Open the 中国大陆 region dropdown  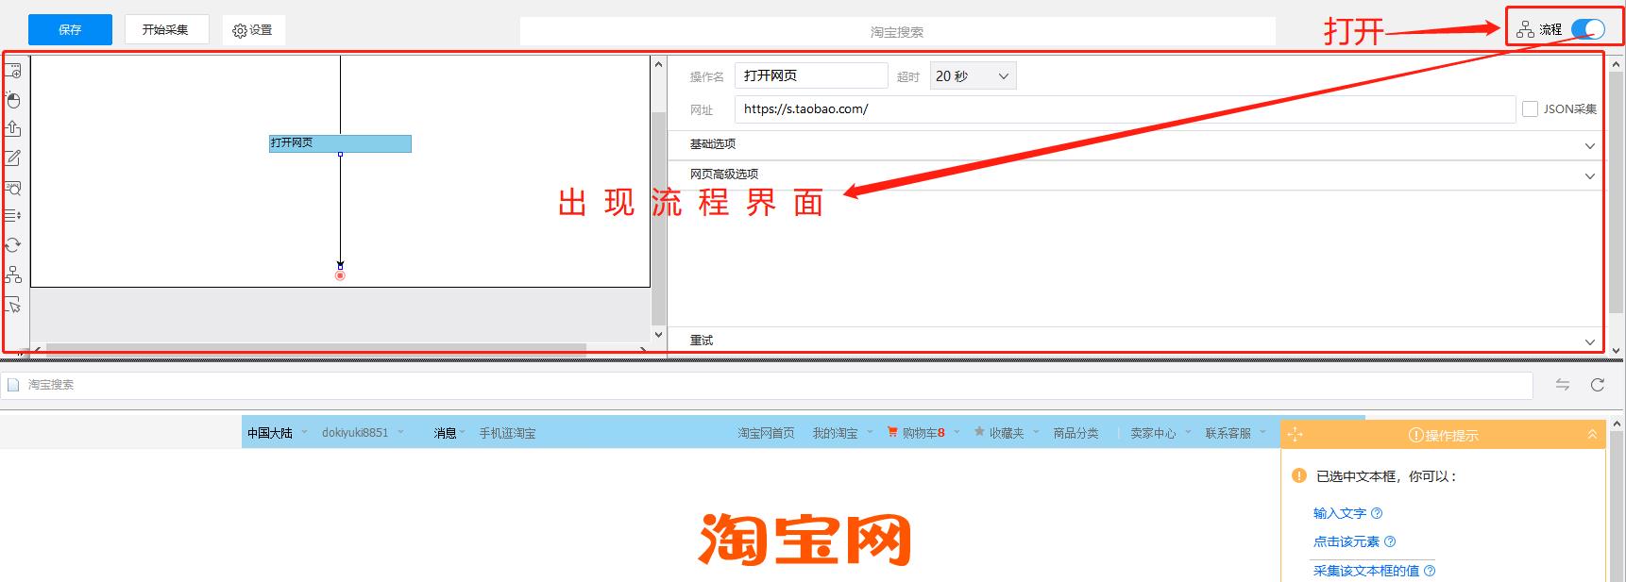click(278, 433)
